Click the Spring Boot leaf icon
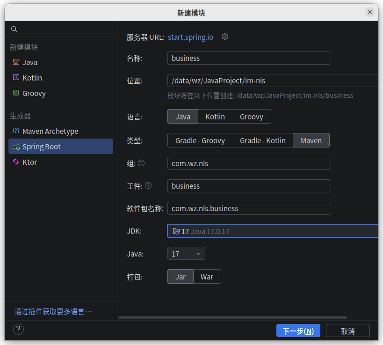Screen dimensions: 383x345 [16, 147]
